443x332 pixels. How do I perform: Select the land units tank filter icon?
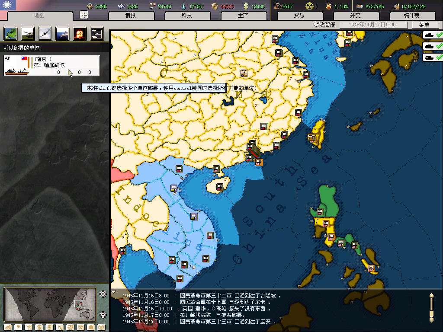tap(28, 34)
